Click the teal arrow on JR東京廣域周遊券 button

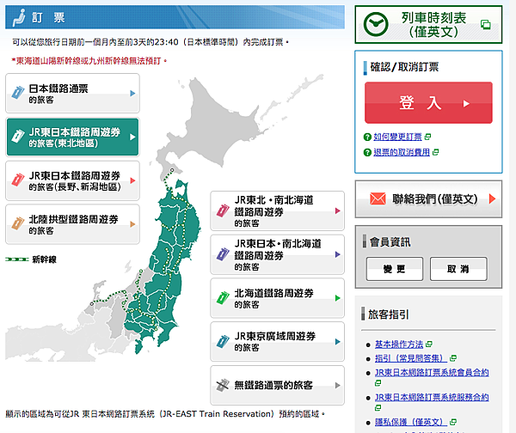[338, 342]
